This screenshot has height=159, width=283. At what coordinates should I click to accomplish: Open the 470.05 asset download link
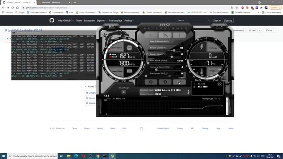coord(92,93)
